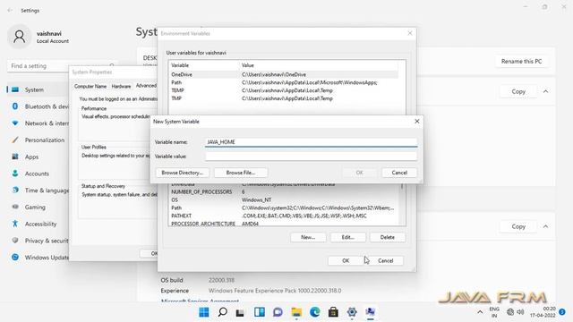Select the system Path variable row

point(284,208)
